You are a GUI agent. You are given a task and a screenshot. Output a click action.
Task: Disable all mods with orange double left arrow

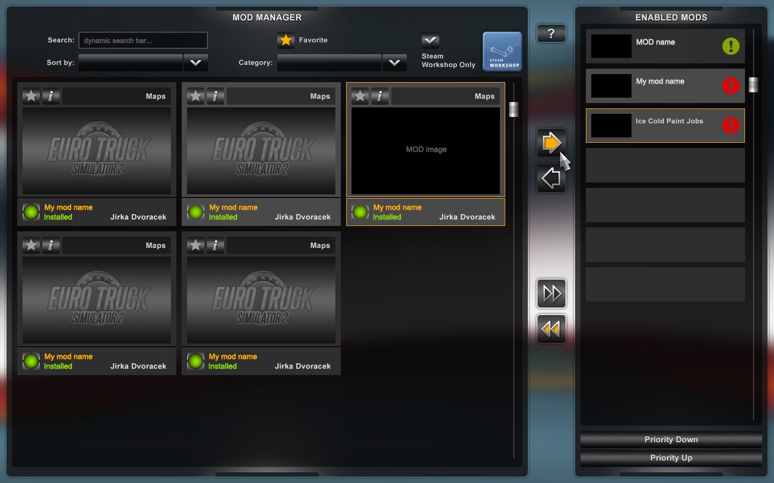coord(551,328)
